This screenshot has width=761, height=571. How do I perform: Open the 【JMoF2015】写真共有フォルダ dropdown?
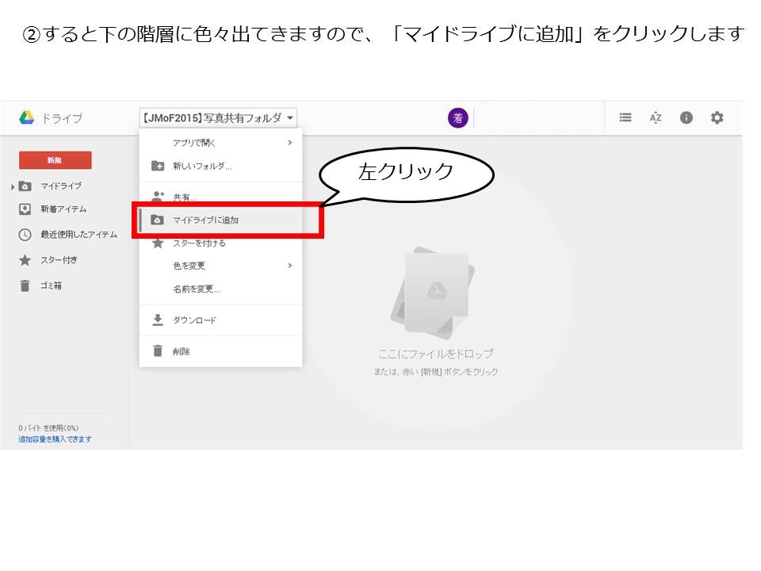218,117
